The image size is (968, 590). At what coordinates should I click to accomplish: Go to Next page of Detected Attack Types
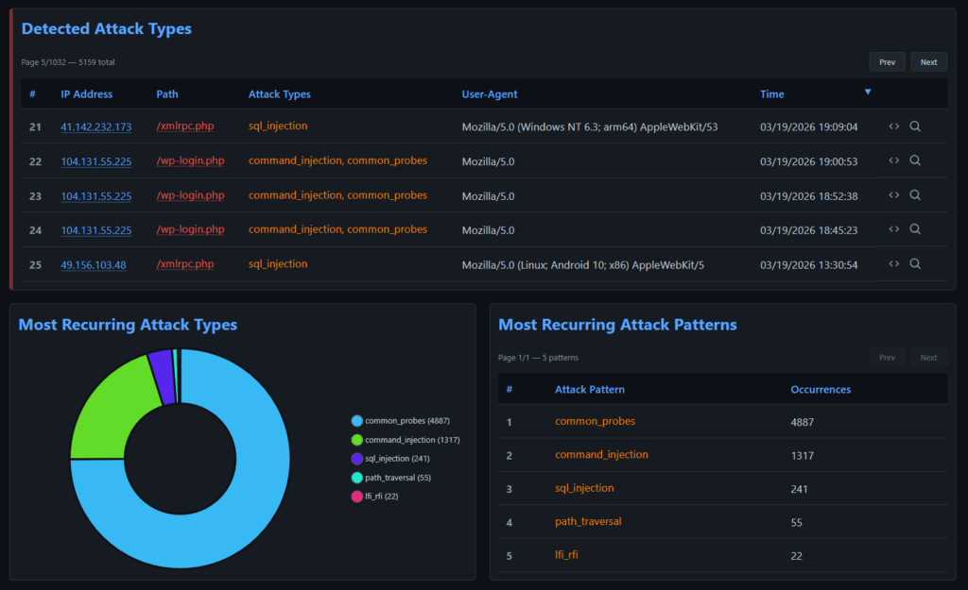click(x=928, y=62)
